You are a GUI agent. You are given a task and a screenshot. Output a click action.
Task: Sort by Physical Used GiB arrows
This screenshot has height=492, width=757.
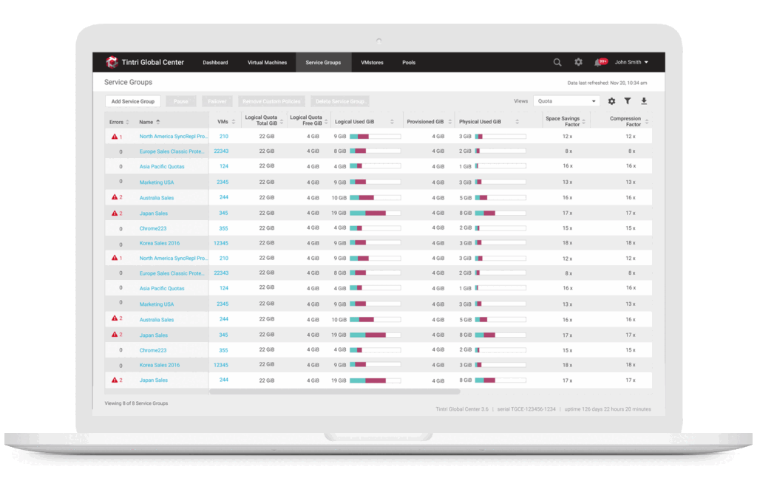click(x=517, y=122)
